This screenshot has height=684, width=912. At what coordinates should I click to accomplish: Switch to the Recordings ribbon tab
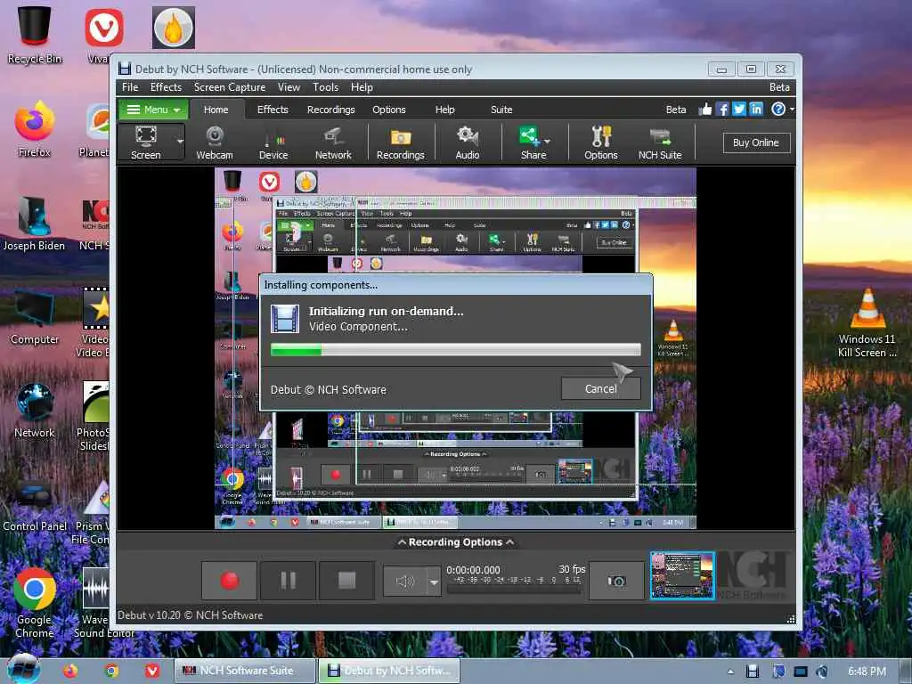point(331,110)
